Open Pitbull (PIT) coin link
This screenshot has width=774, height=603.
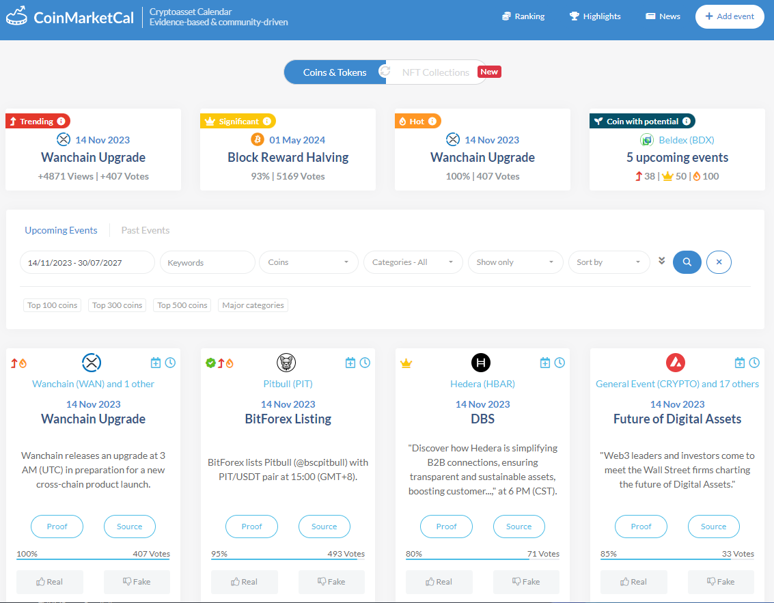(288, 384)
